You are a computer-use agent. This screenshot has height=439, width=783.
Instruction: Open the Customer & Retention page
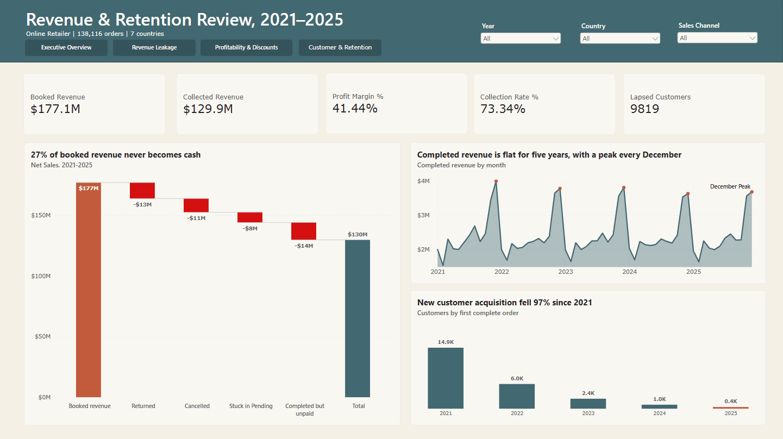pos(340,48)
